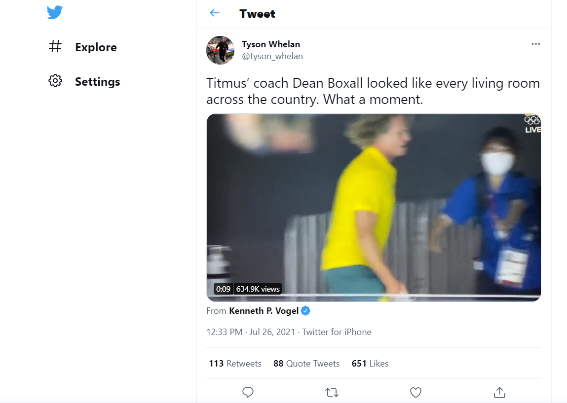Viewport: 567px width, 403px height.
Task: Open the share options for the tweet
Action: pos(499,392)
